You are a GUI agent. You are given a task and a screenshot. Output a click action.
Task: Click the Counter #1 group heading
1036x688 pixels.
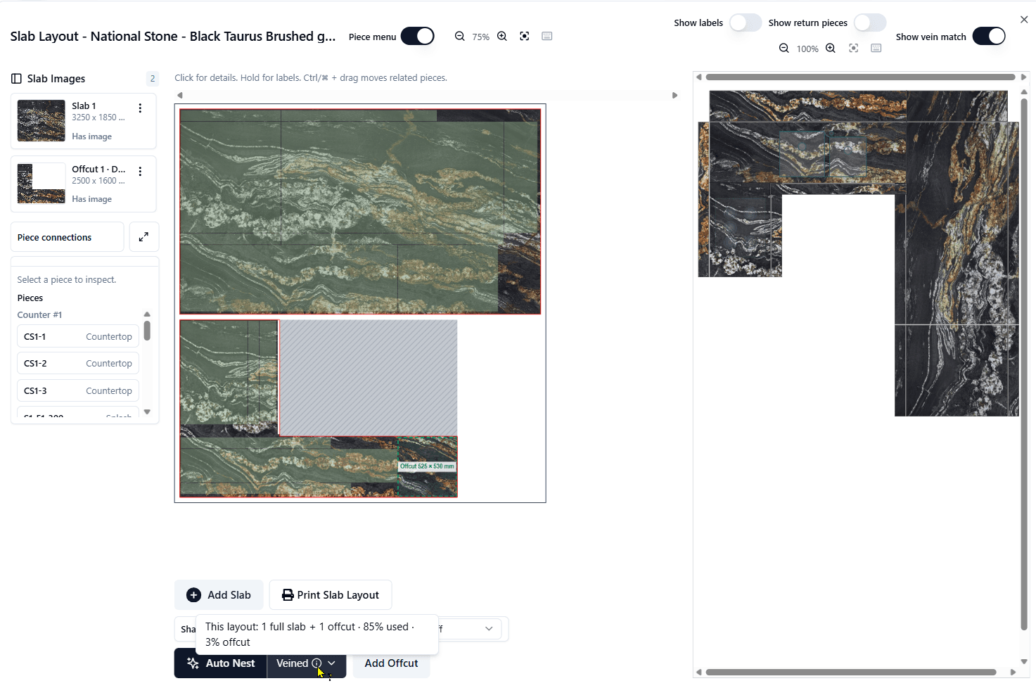click(40, 315)
